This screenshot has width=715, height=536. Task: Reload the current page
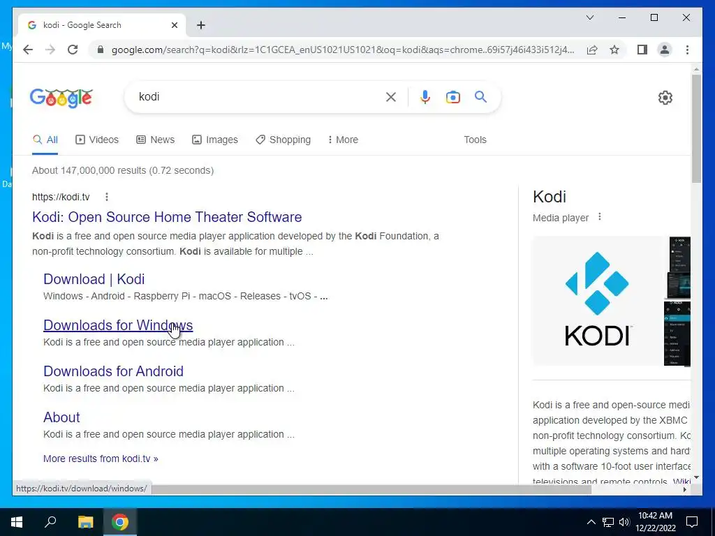pos(73,50)
